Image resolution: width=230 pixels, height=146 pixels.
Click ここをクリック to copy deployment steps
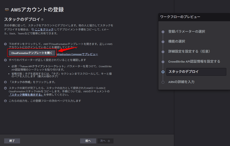tap(44, 30)
